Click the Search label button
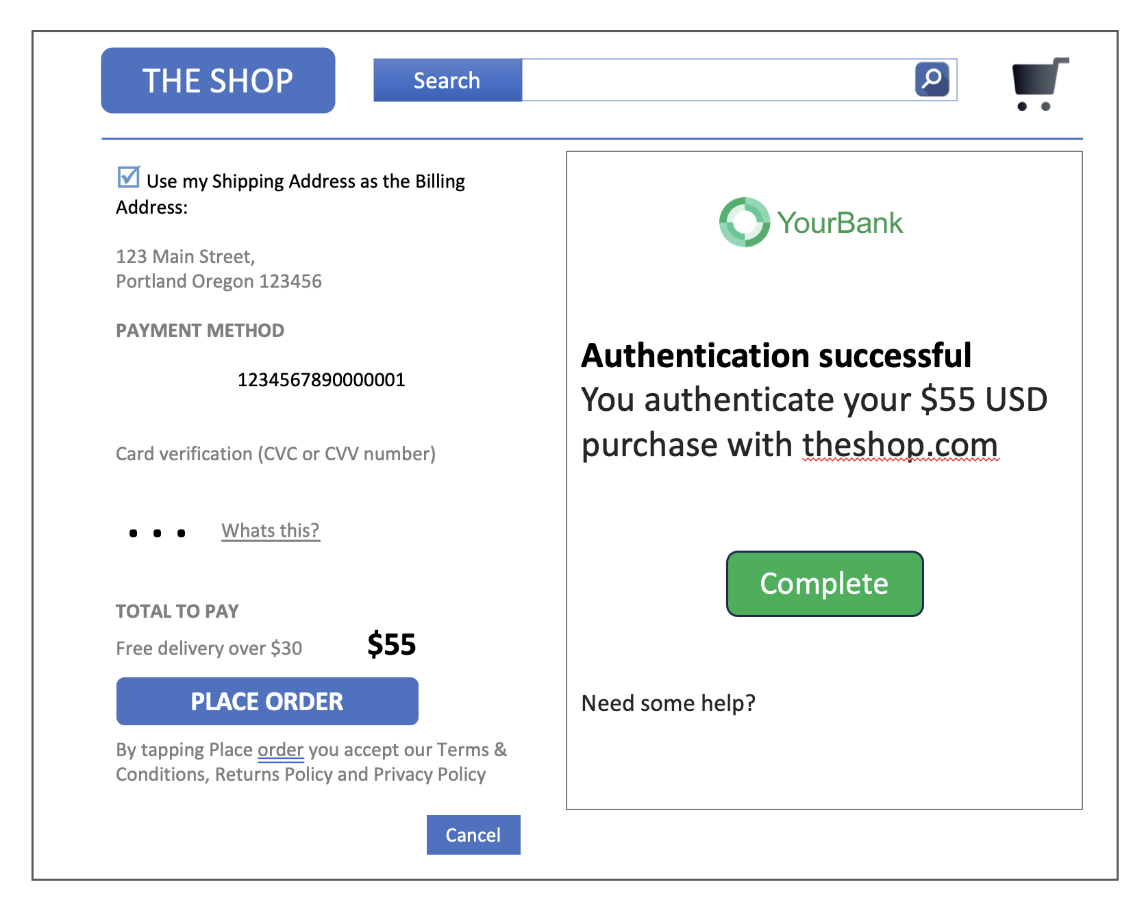Image resolution: width=1144 pixels, height=904 pixels. [x=447, y=80]
